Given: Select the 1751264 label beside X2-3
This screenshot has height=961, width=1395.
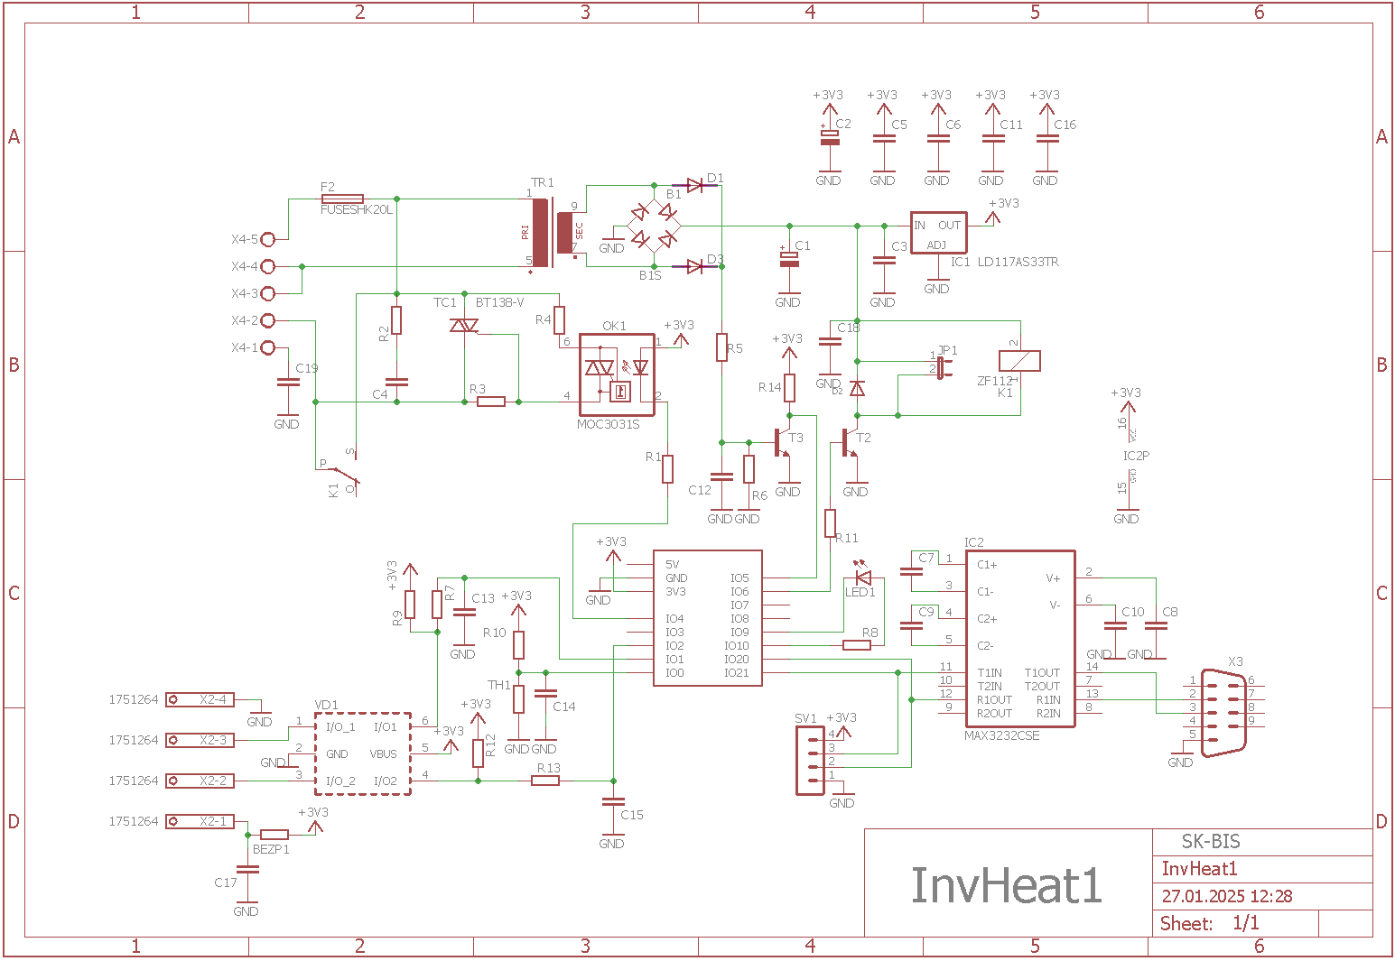Looking at the screenshot, I should click(134, 740).
